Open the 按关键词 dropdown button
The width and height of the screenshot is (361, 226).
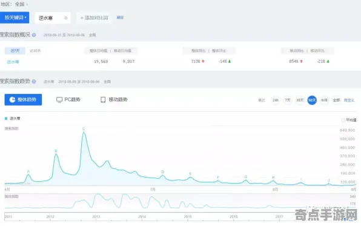tap(15, 18)
